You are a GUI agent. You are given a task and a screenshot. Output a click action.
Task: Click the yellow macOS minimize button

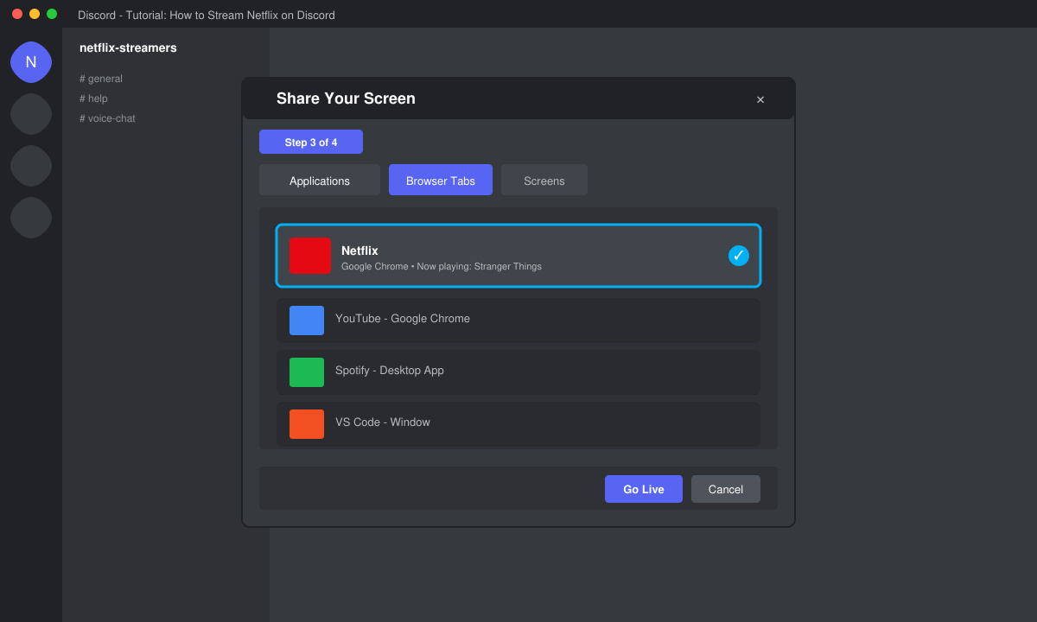(35, 14)
